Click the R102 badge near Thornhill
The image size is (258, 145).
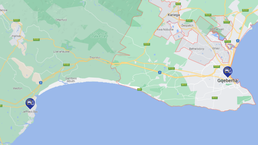coord(66,65)
